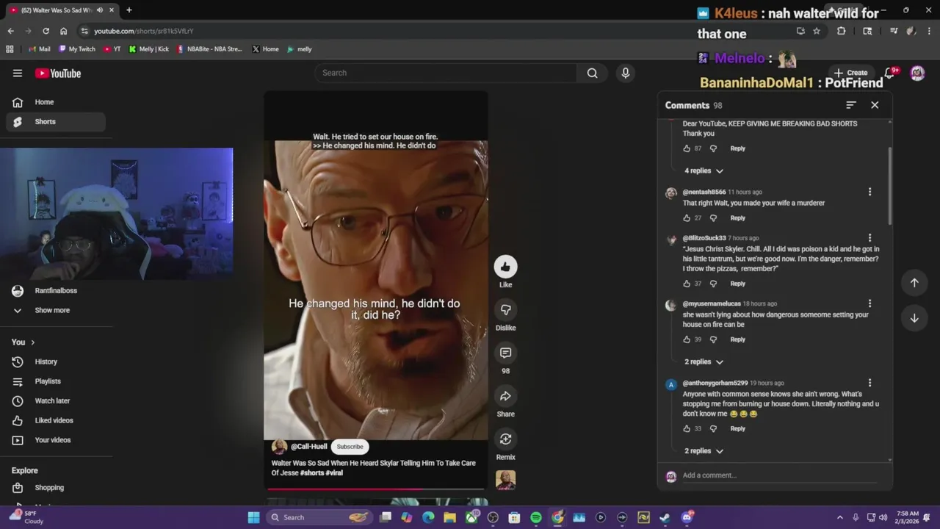Like the @myusernamelucas comment
Image resolution: width=940 pixels, height=529 pixels.
click(687, 339)
